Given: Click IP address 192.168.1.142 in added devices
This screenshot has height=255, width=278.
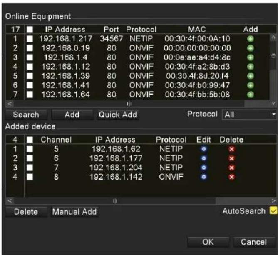Looking at the screenshot, I should click(x=116, y=177).
